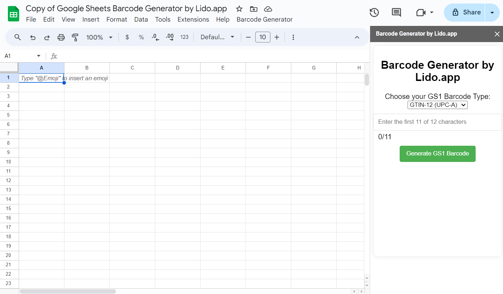The height and width of the screenshot is (294, 503).
Task: Click the barcode characters input field
Action: pos(437,122)
